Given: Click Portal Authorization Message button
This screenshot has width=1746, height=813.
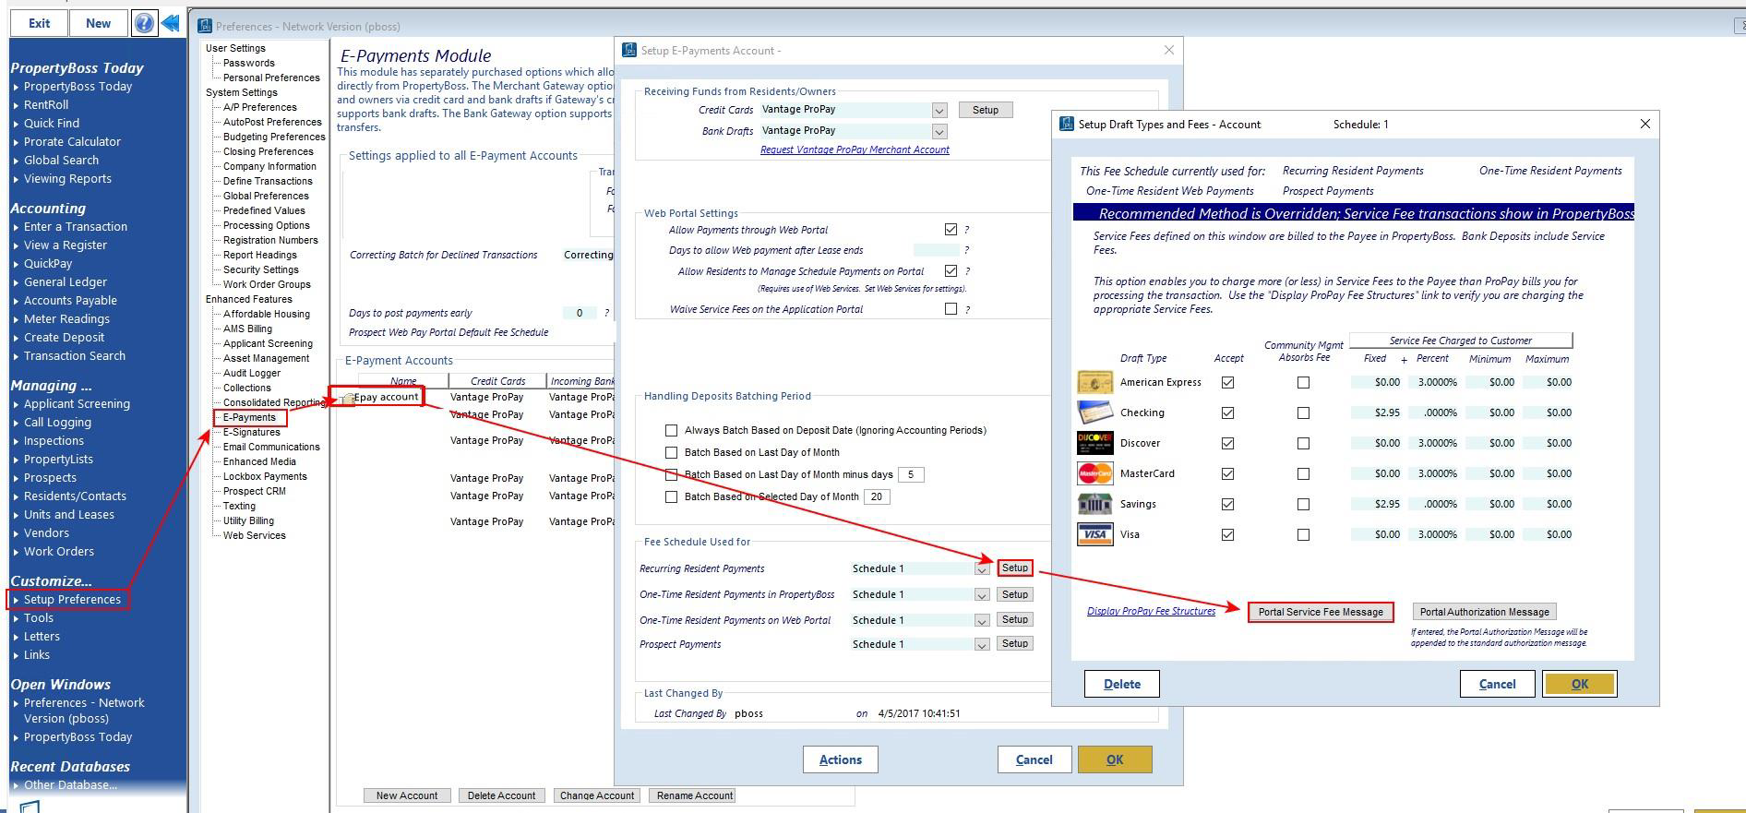Looking at the screenshot, I should pyautogui.click(x=1484, y=612).
